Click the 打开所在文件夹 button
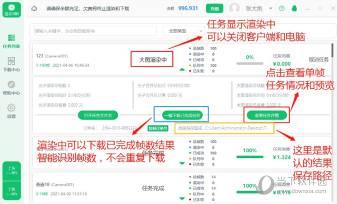337x204 pixels. pos(98,115)
